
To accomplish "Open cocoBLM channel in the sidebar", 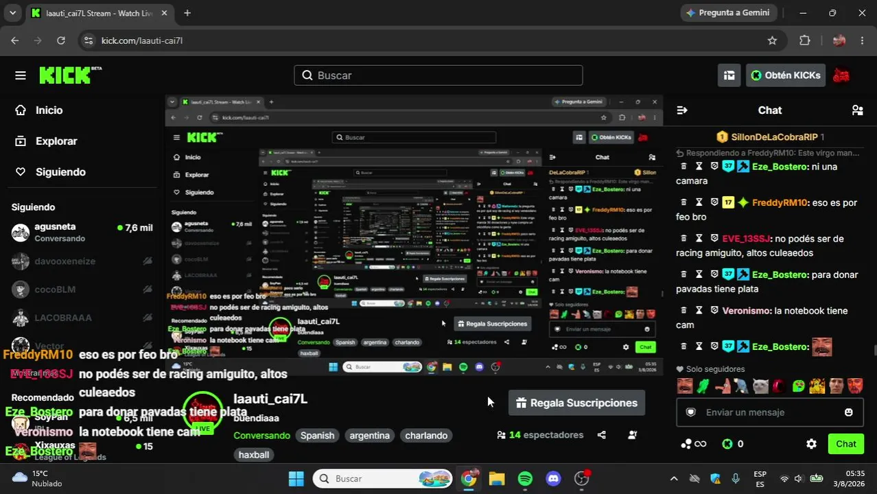I will (x=82, y=290).
